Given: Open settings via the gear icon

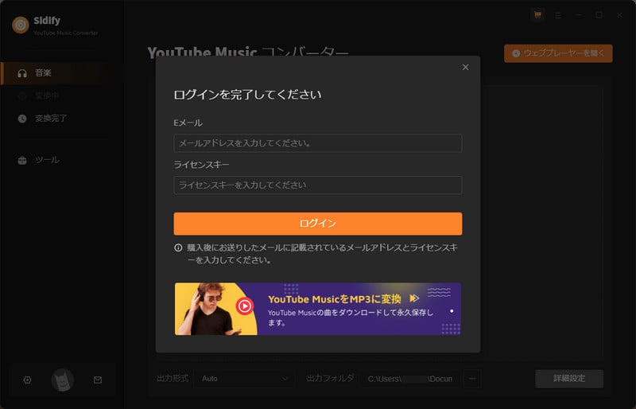Looking at the screenshot, I should [x=27, y=380].
